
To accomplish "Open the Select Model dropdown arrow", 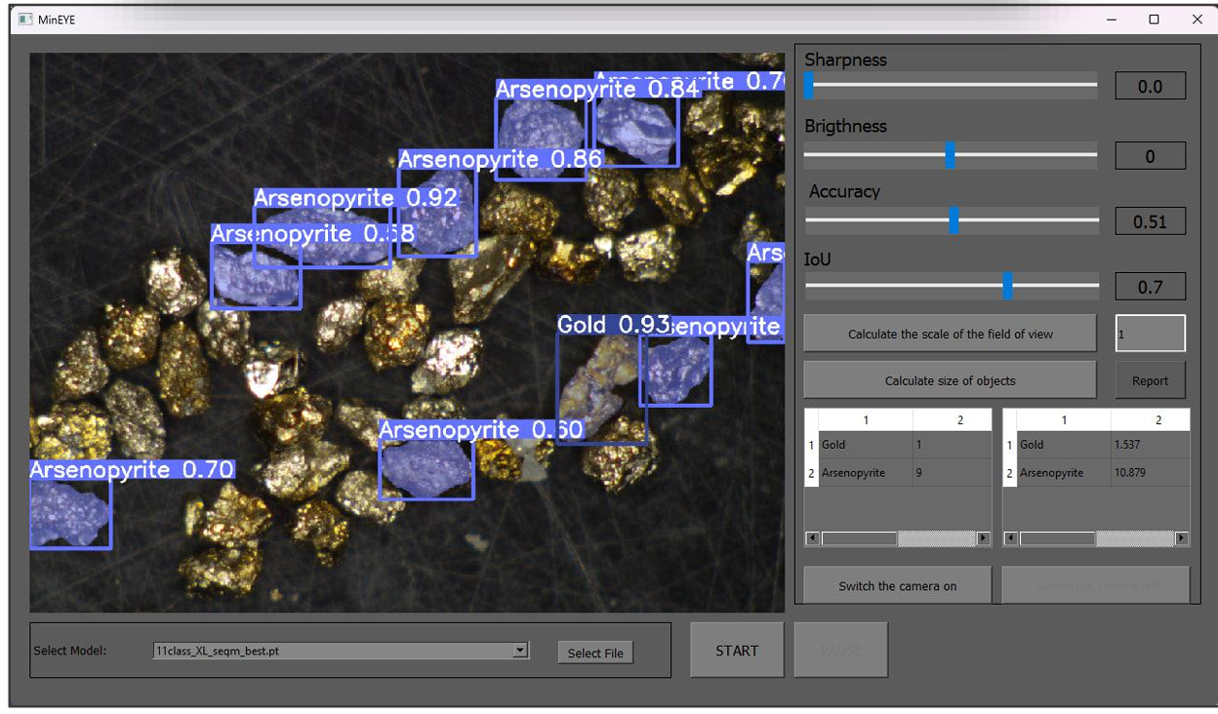I will pyautogui.click(x=520, y=651).
